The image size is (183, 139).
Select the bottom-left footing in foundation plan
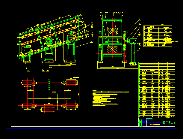tap(28, 106)
